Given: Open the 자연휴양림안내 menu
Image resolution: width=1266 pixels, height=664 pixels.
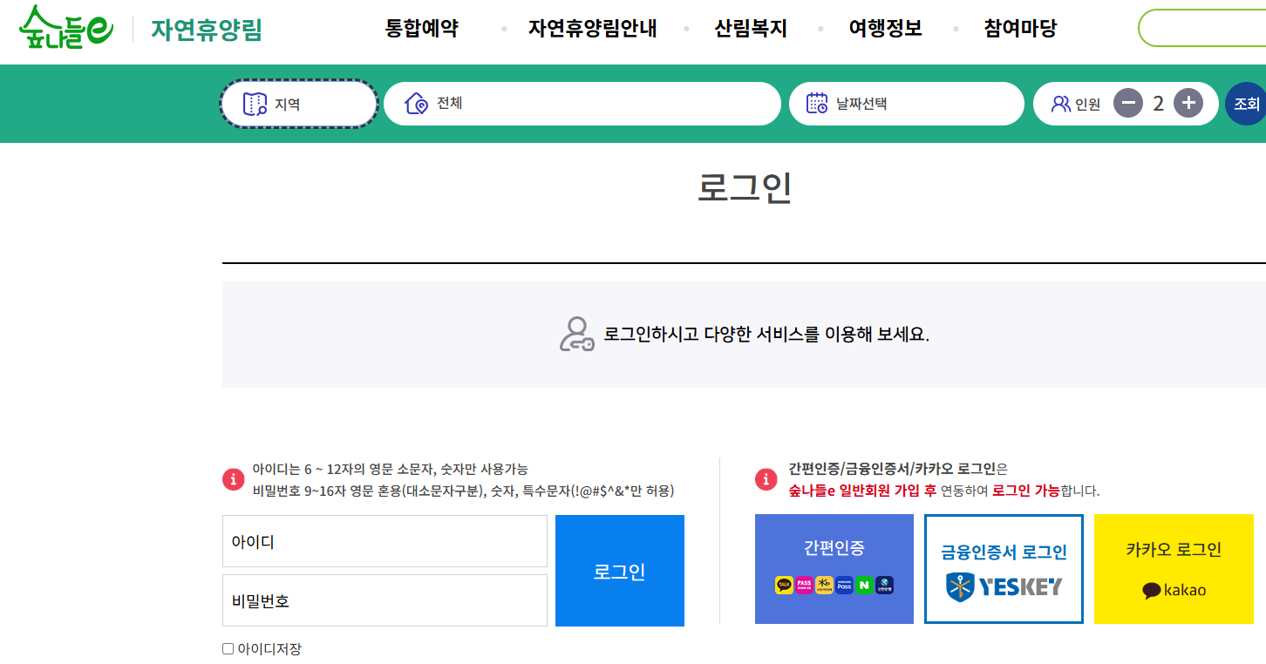Looking at the screenshot, I should pyautogui.click(x=592, y=29).
